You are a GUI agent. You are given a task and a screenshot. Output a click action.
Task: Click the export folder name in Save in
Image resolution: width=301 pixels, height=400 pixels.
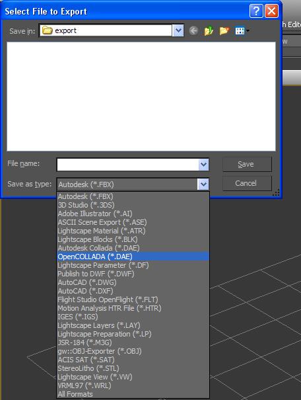coord(65,30)
